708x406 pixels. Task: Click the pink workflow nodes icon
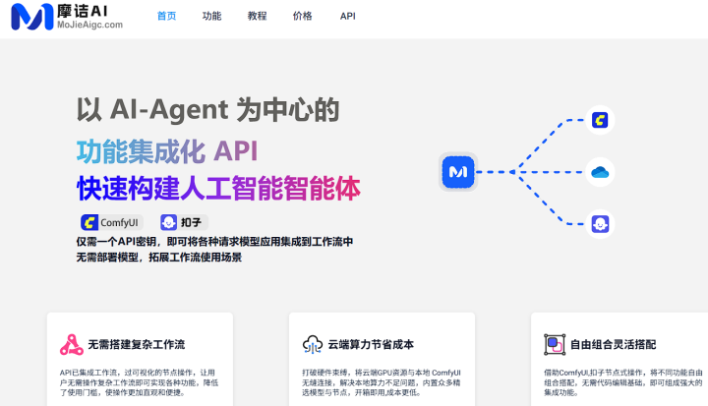coord(71,345)
